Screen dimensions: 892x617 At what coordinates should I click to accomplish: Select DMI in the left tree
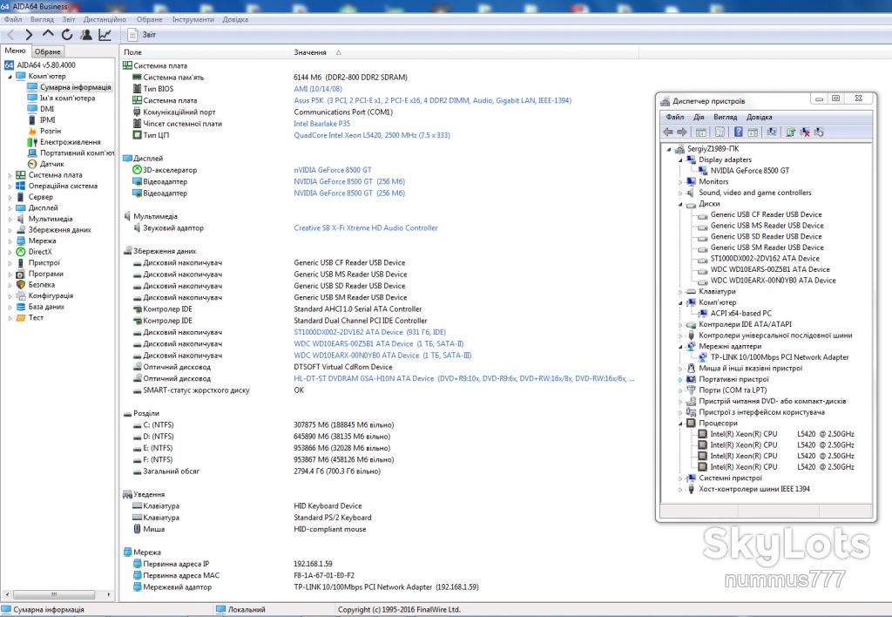coord(47,109)
